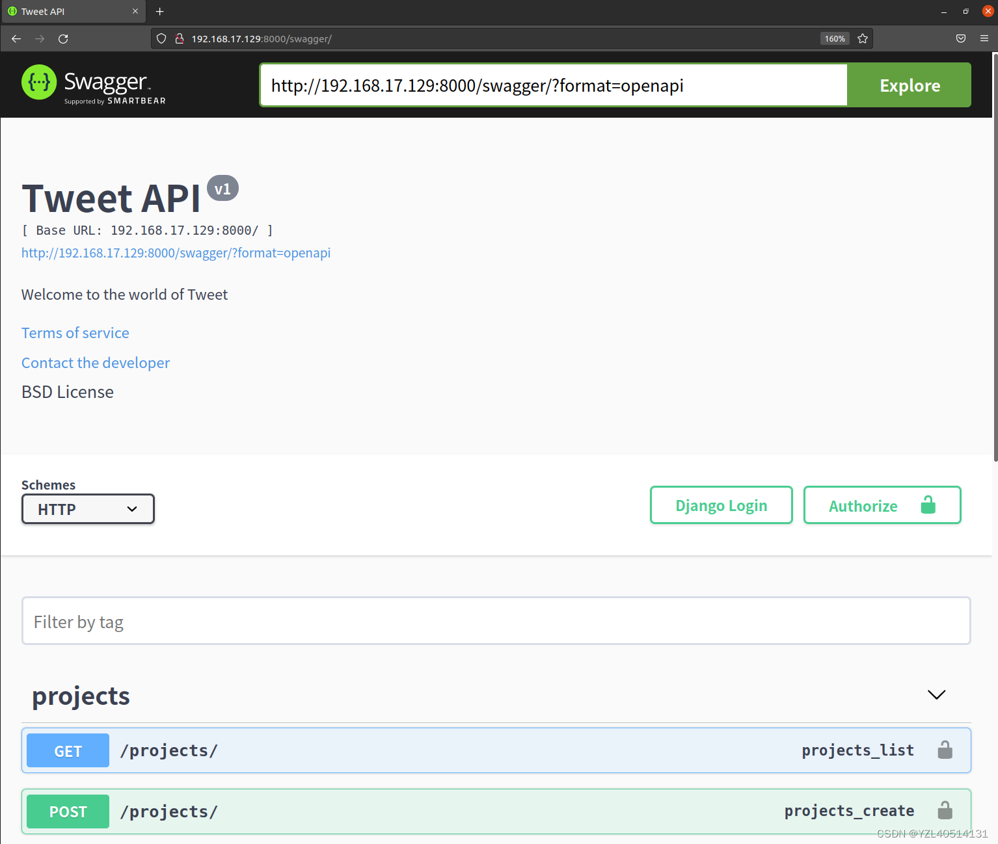Open the browser hamburger menu
The width and height of the screenshot is (998, 844).
tap(984, 39)
